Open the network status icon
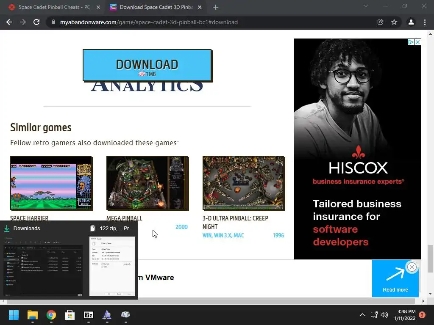Screen dimensions: 434x325 click(374, 315)
